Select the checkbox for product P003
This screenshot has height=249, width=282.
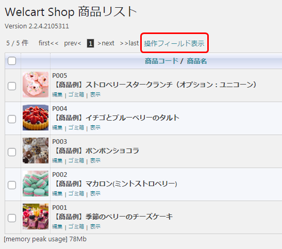(12, 152)
